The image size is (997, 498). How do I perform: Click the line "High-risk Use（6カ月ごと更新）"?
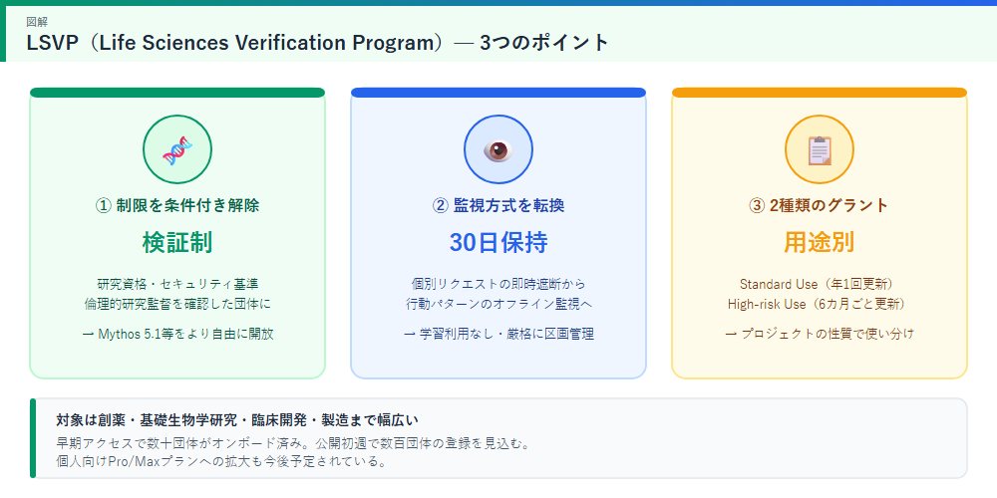(820, 304)
